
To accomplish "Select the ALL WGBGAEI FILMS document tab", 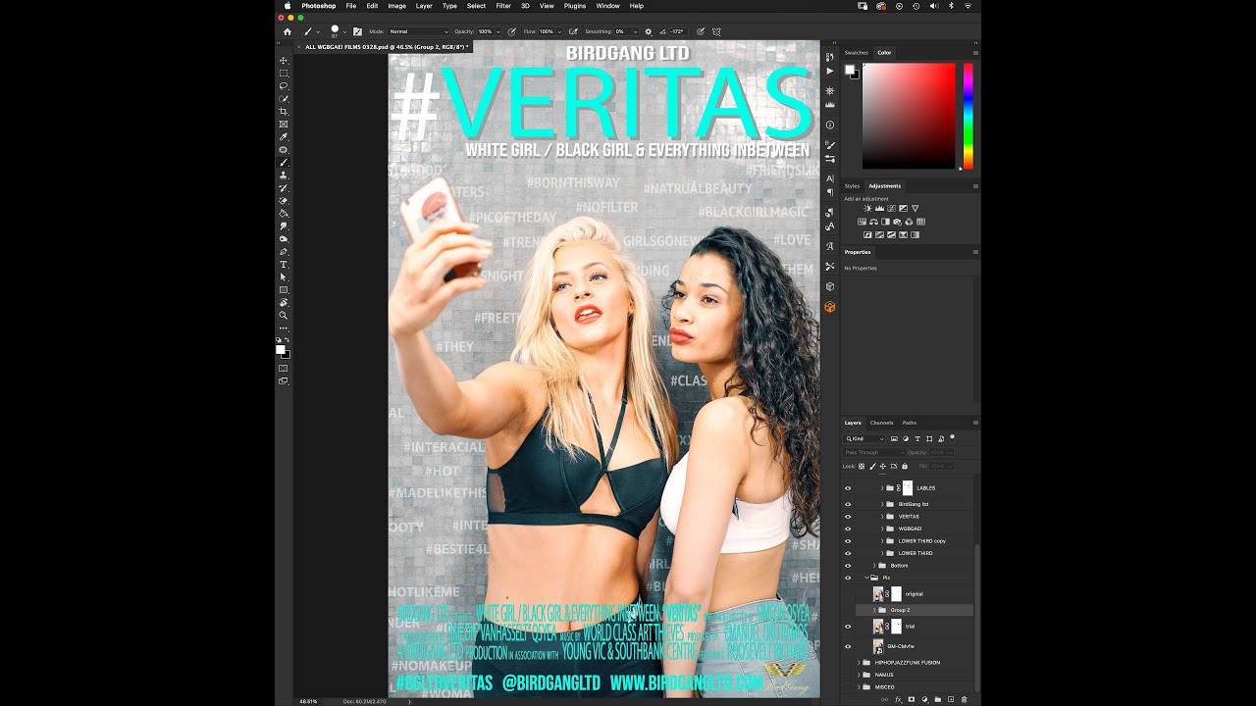I will (386, 46).
